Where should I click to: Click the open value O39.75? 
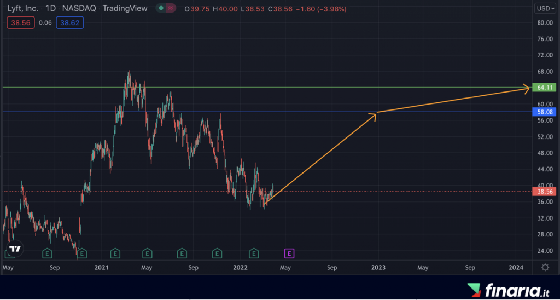197,9
